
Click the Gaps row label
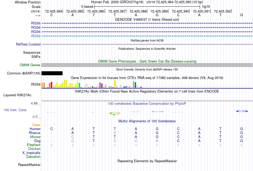(36, 125)
